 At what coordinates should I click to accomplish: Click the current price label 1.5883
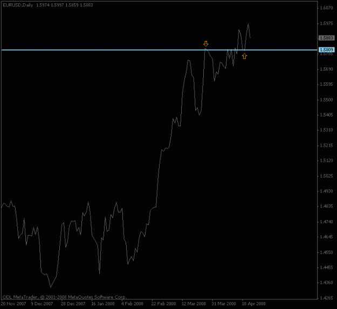tap(326, 38)
